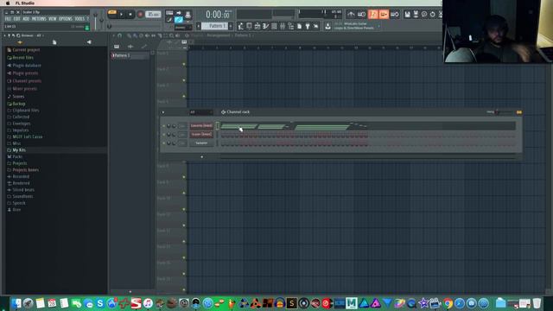
Task: Click the first red channel name button
Action: [x=201, y=125]
